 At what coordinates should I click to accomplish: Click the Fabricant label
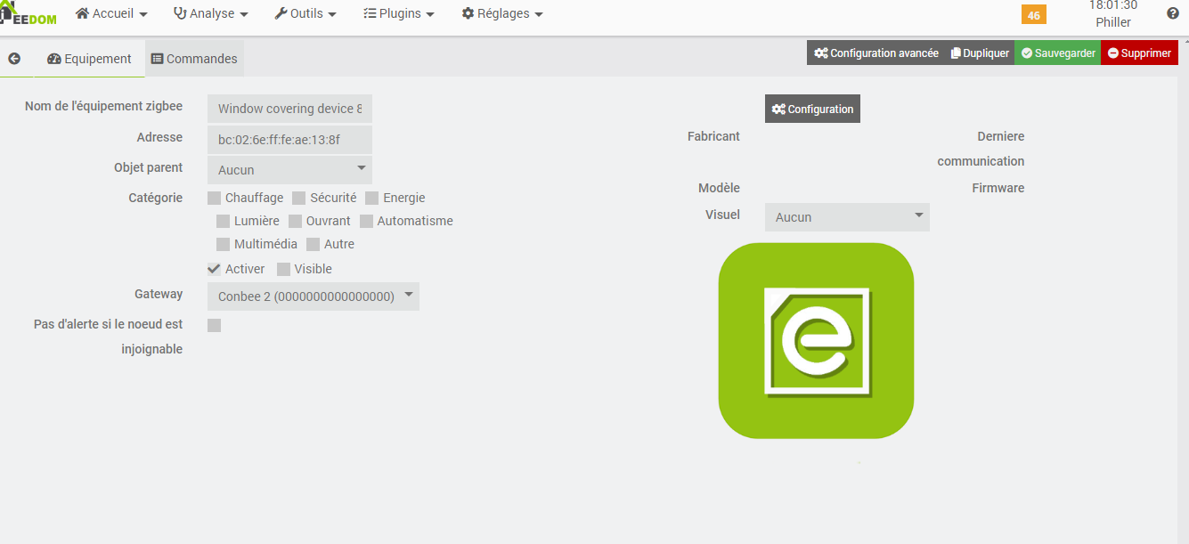pos(713,136)
